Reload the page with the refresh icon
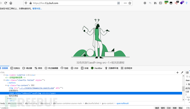Image resolution: width=190 pixels, height=109 pixels. click(6, 3)
